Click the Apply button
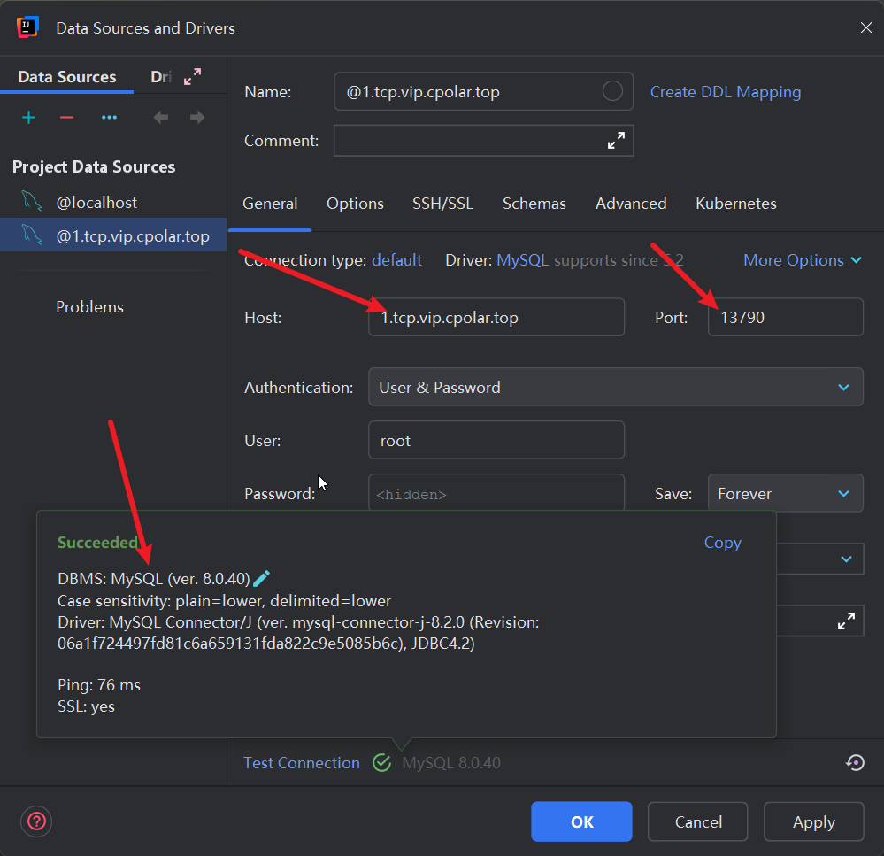This screenshot has height=856, width=884. (813, 821)
